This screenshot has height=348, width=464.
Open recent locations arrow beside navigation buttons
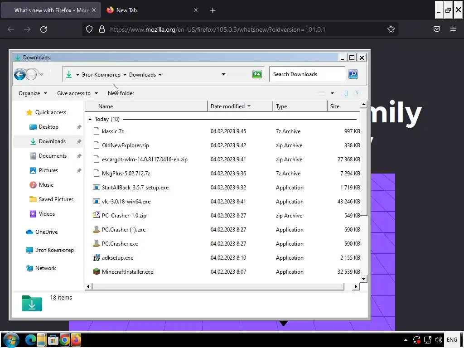point(41,74)
